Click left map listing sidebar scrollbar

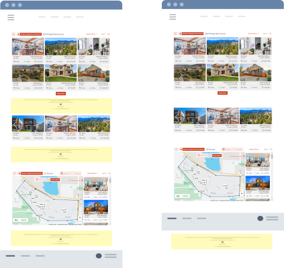pos(110,181)
